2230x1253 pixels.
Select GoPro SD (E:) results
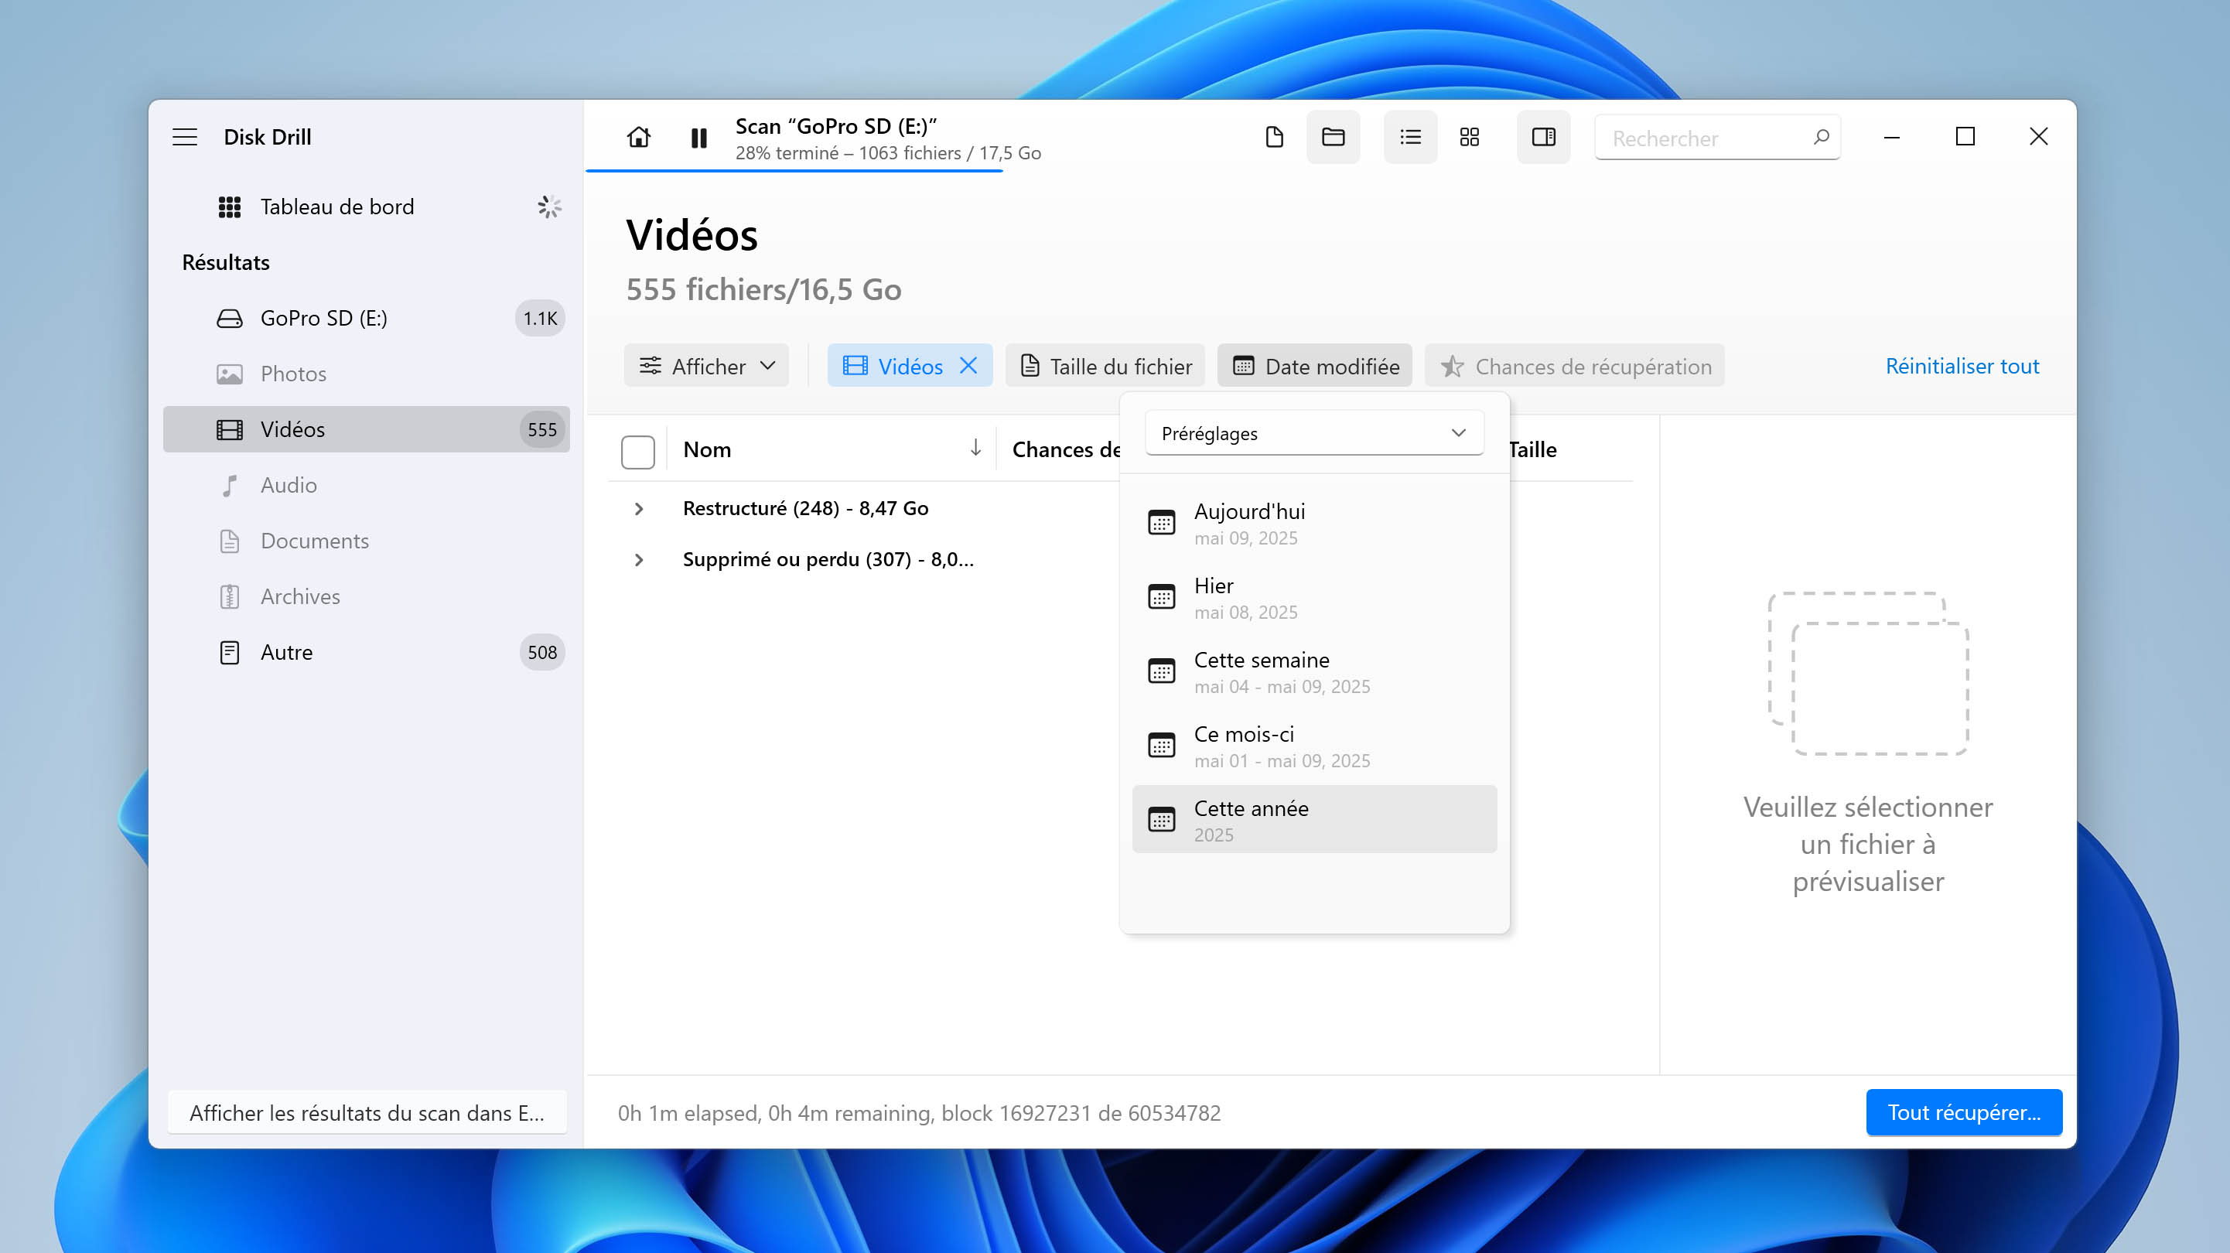pos(367,319)
